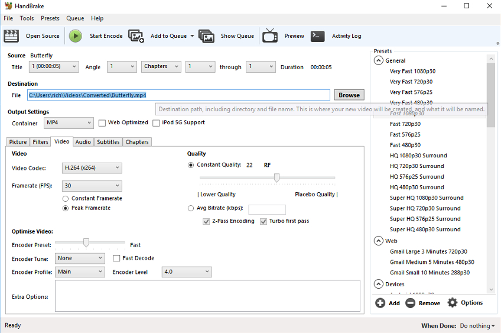Image resolution: width=501 pixels, height=333 pixels.
Task: Click the Show Queue stacked images icon
Action: 206,36
